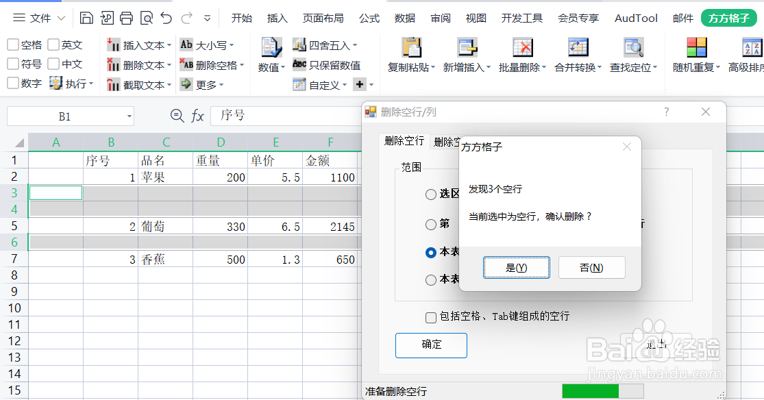
Task: Open the name box B1 dropdown
Action: tap(129, 116)
